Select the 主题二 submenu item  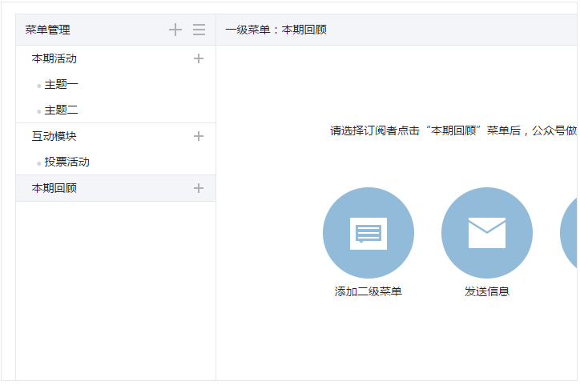(62, 110)
